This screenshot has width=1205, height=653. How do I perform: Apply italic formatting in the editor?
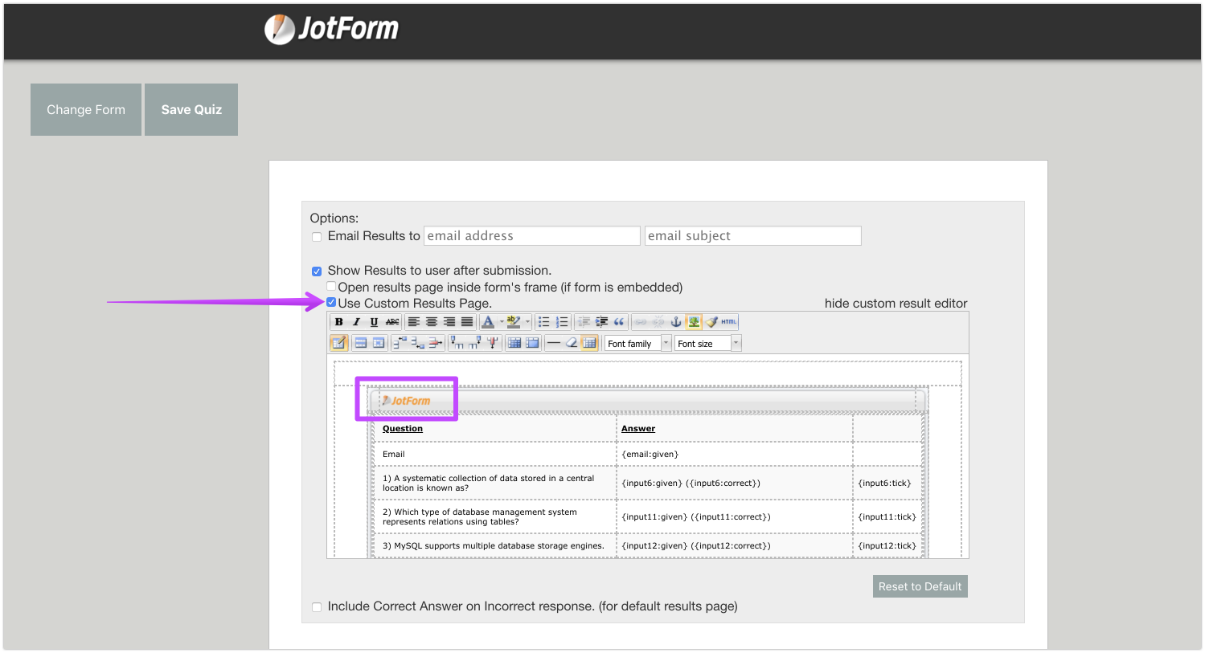pos(356,322)
